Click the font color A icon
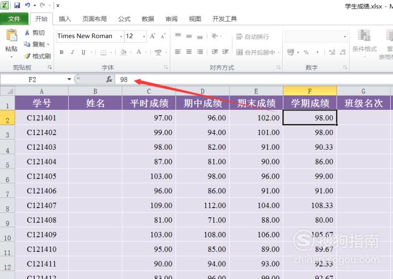The height and width of the screenshot is (279, 393). click(x=139, y=52)
